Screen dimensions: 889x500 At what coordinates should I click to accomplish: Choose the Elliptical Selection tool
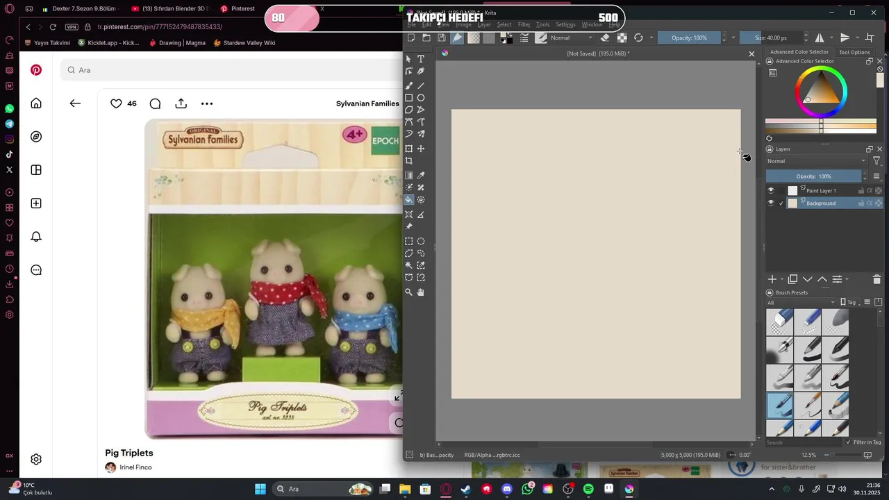click(x=421, y=242)
